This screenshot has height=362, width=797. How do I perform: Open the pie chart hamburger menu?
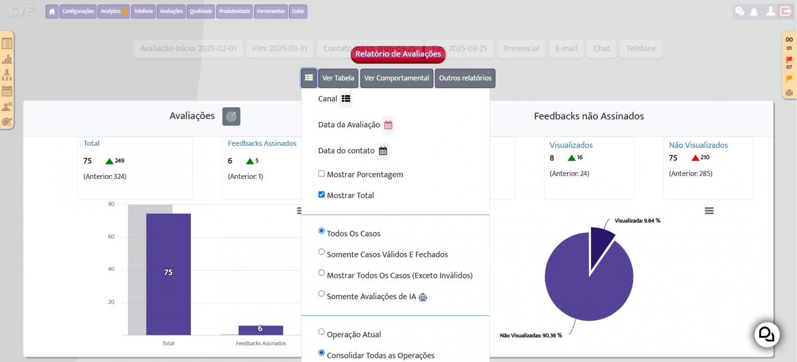[709, 211]
